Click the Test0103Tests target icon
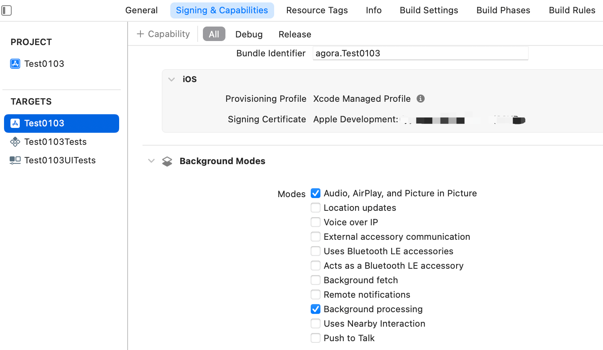Viewport: 603px width, 350px height. tap(15, 142)
